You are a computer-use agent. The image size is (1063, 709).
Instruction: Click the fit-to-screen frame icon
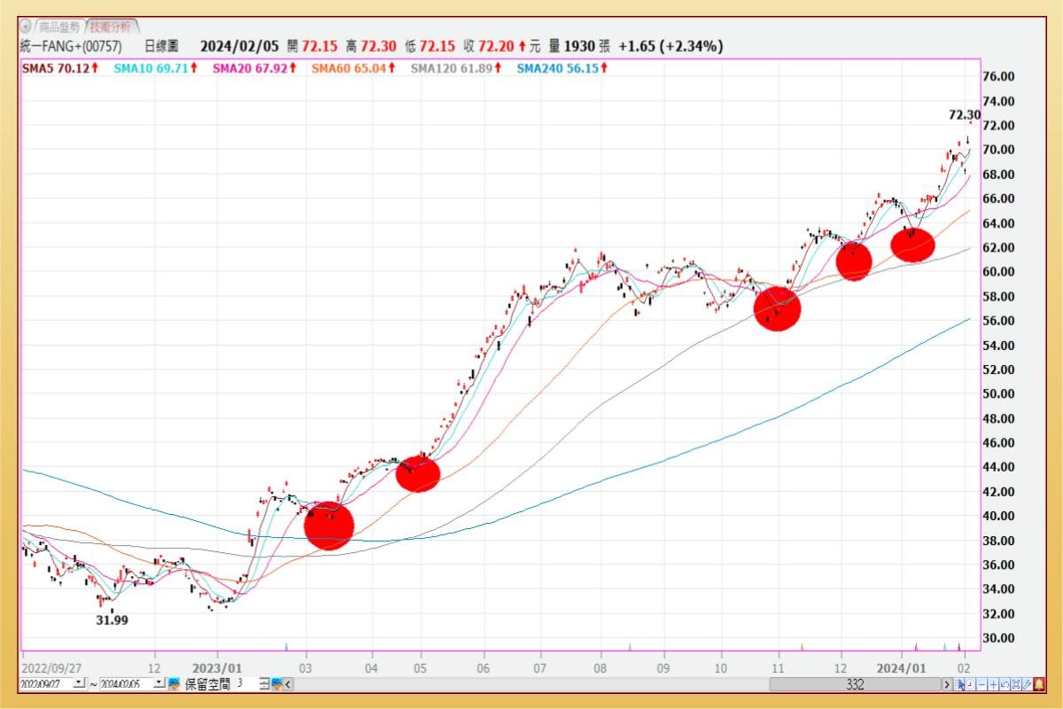[1015, 684]
